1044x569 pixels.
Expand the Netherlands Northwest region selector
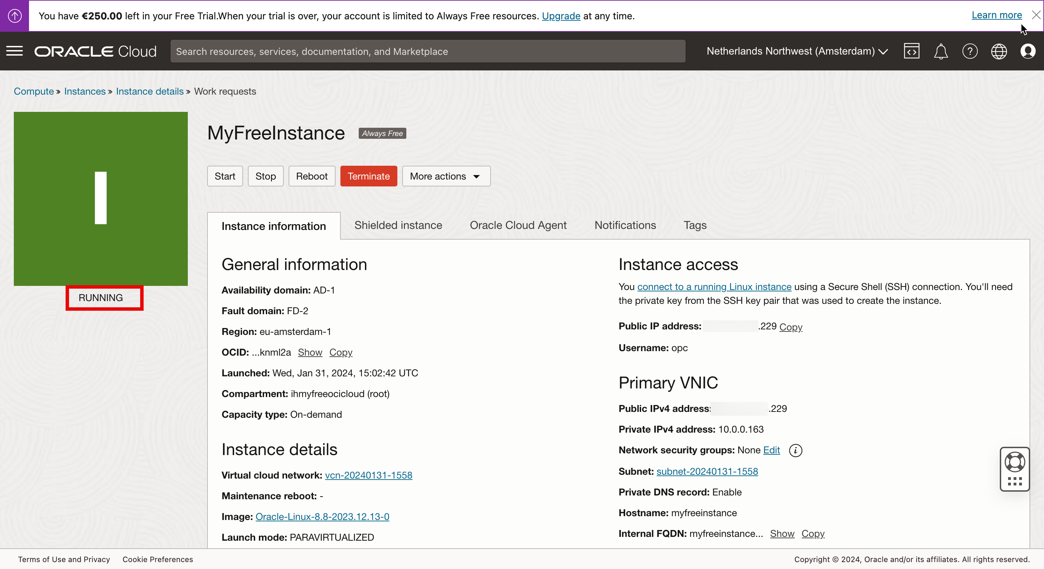(797, 51)
